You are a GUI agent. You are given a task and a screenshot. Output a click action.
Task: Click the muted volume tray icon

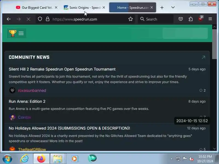[x=191, y=159]
